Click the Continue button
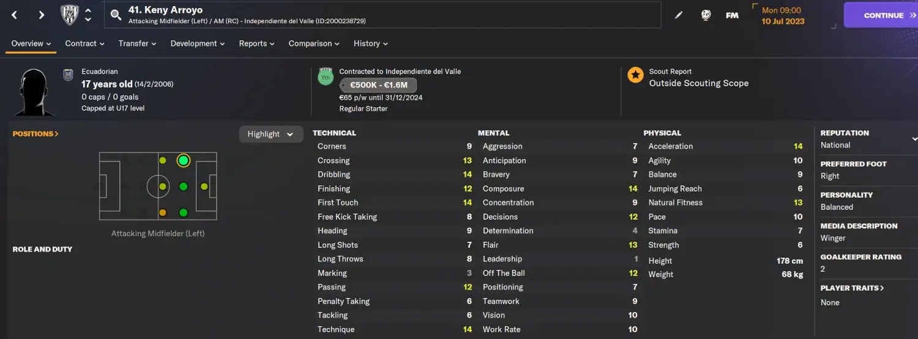Screen dimensions: 918x339 pos(881,15)
